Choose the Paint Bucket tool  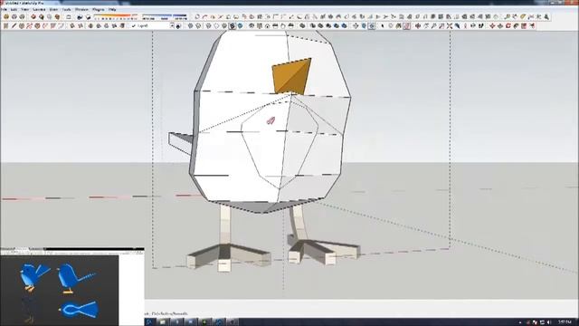[398, 26]
